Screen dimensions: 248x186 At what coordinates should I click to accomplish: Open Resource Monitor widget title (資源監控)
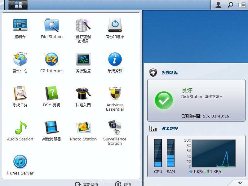point(170,129)
